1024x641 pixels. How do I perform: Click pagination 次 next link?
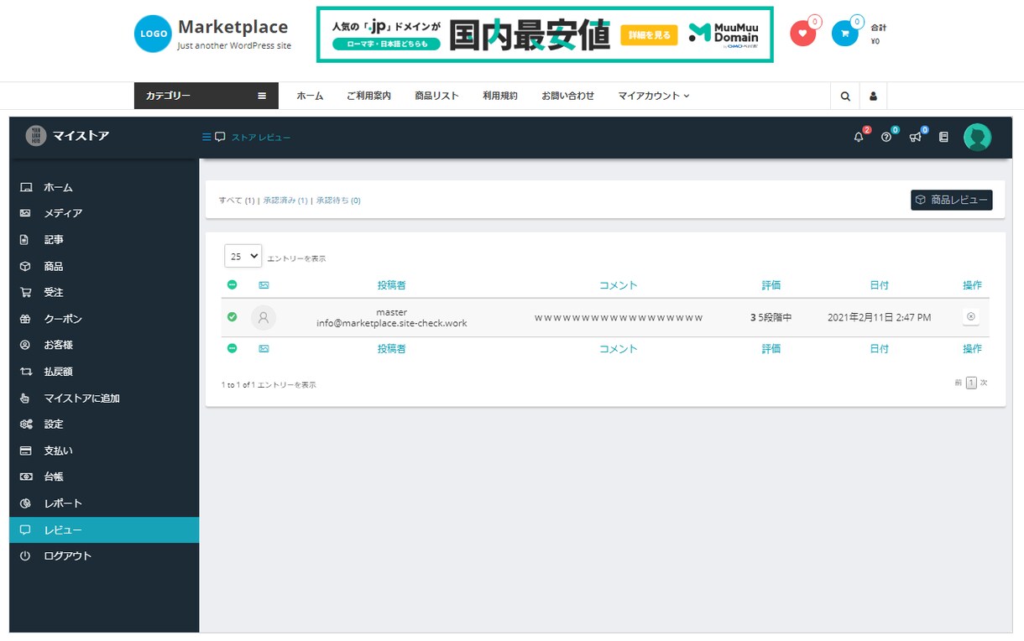tap(984, 383)
